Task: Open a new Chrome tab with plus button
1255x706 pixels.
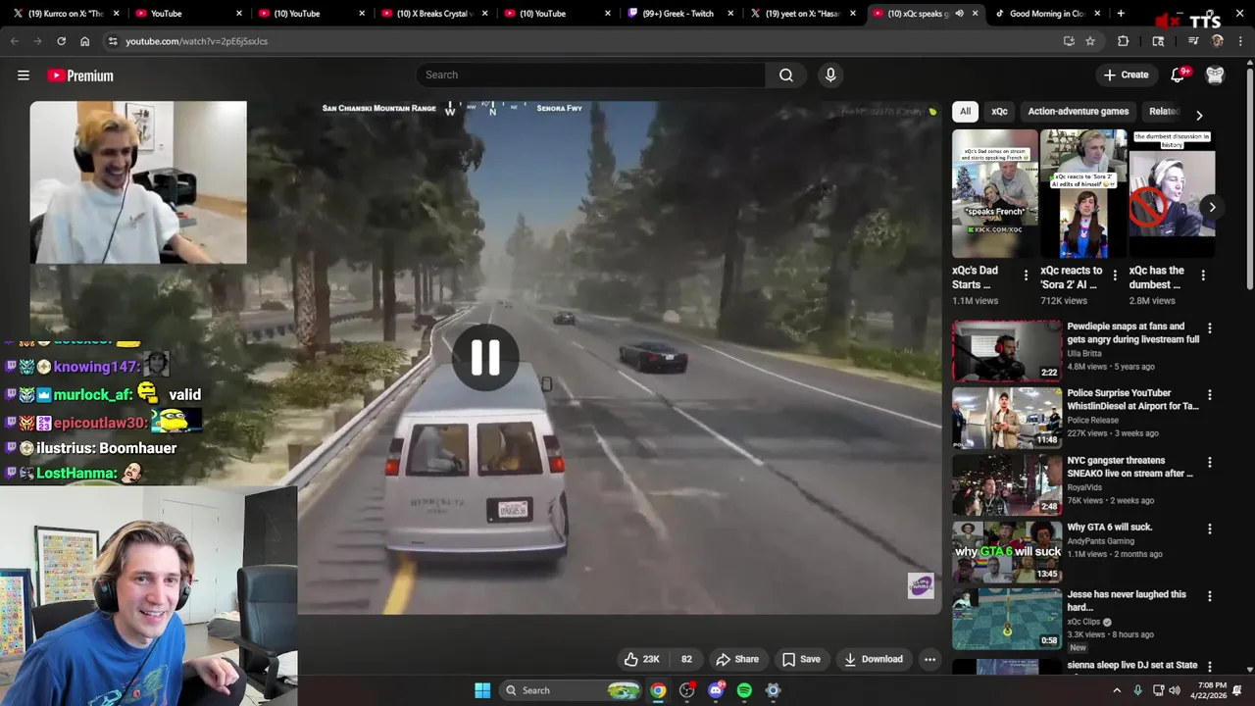Action: (1121, 14)
